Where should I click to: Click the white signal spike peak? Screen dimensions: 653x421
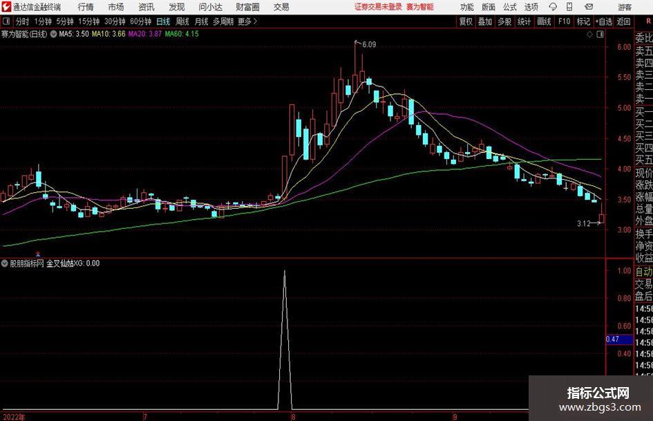tap(285, 272)
